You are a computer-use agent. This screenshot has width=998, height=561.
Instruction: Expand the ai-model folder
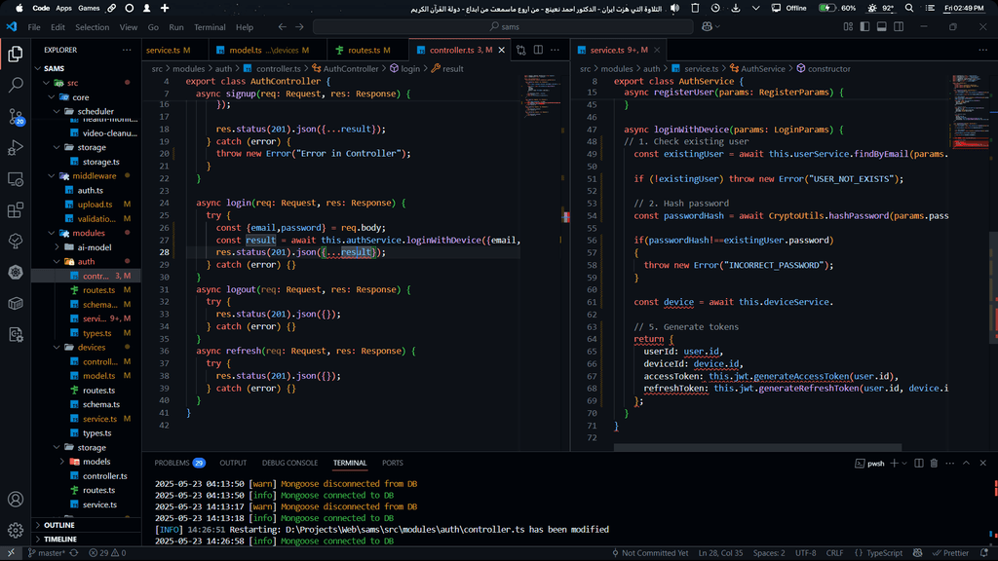coord(57,247)
